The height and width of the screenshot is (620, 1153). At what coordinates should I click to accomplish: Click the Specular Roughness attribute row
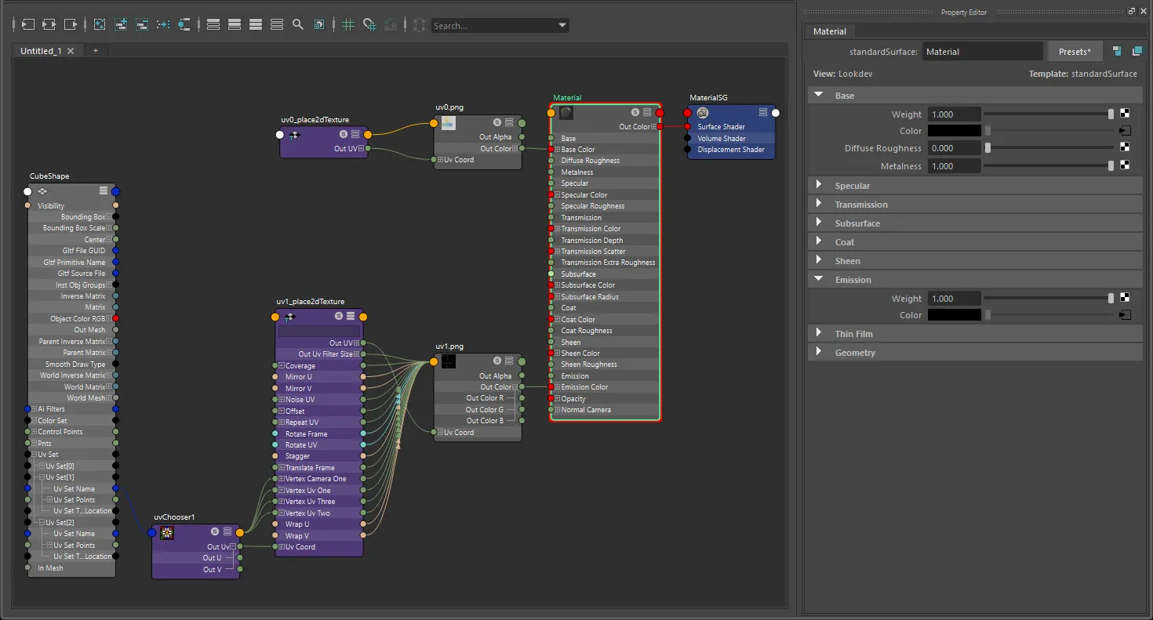[606, 206]
